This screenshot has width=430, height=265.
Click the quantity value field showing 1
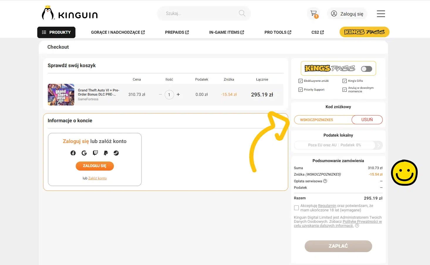click(x=169, y=95)
